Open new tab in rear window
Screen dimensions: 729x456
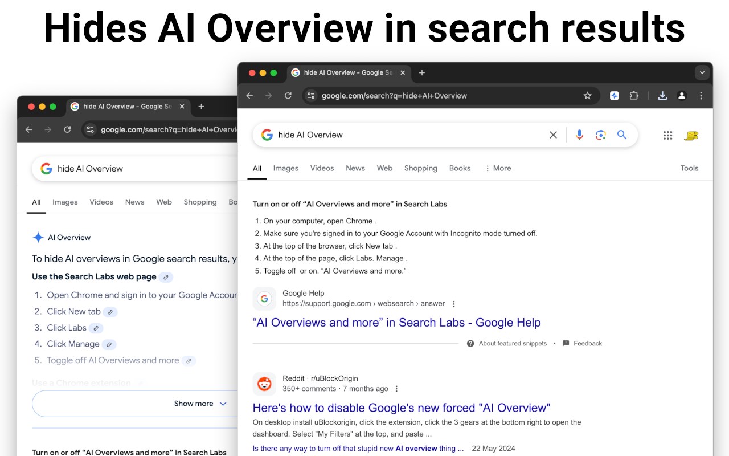[x=201, y=107]
